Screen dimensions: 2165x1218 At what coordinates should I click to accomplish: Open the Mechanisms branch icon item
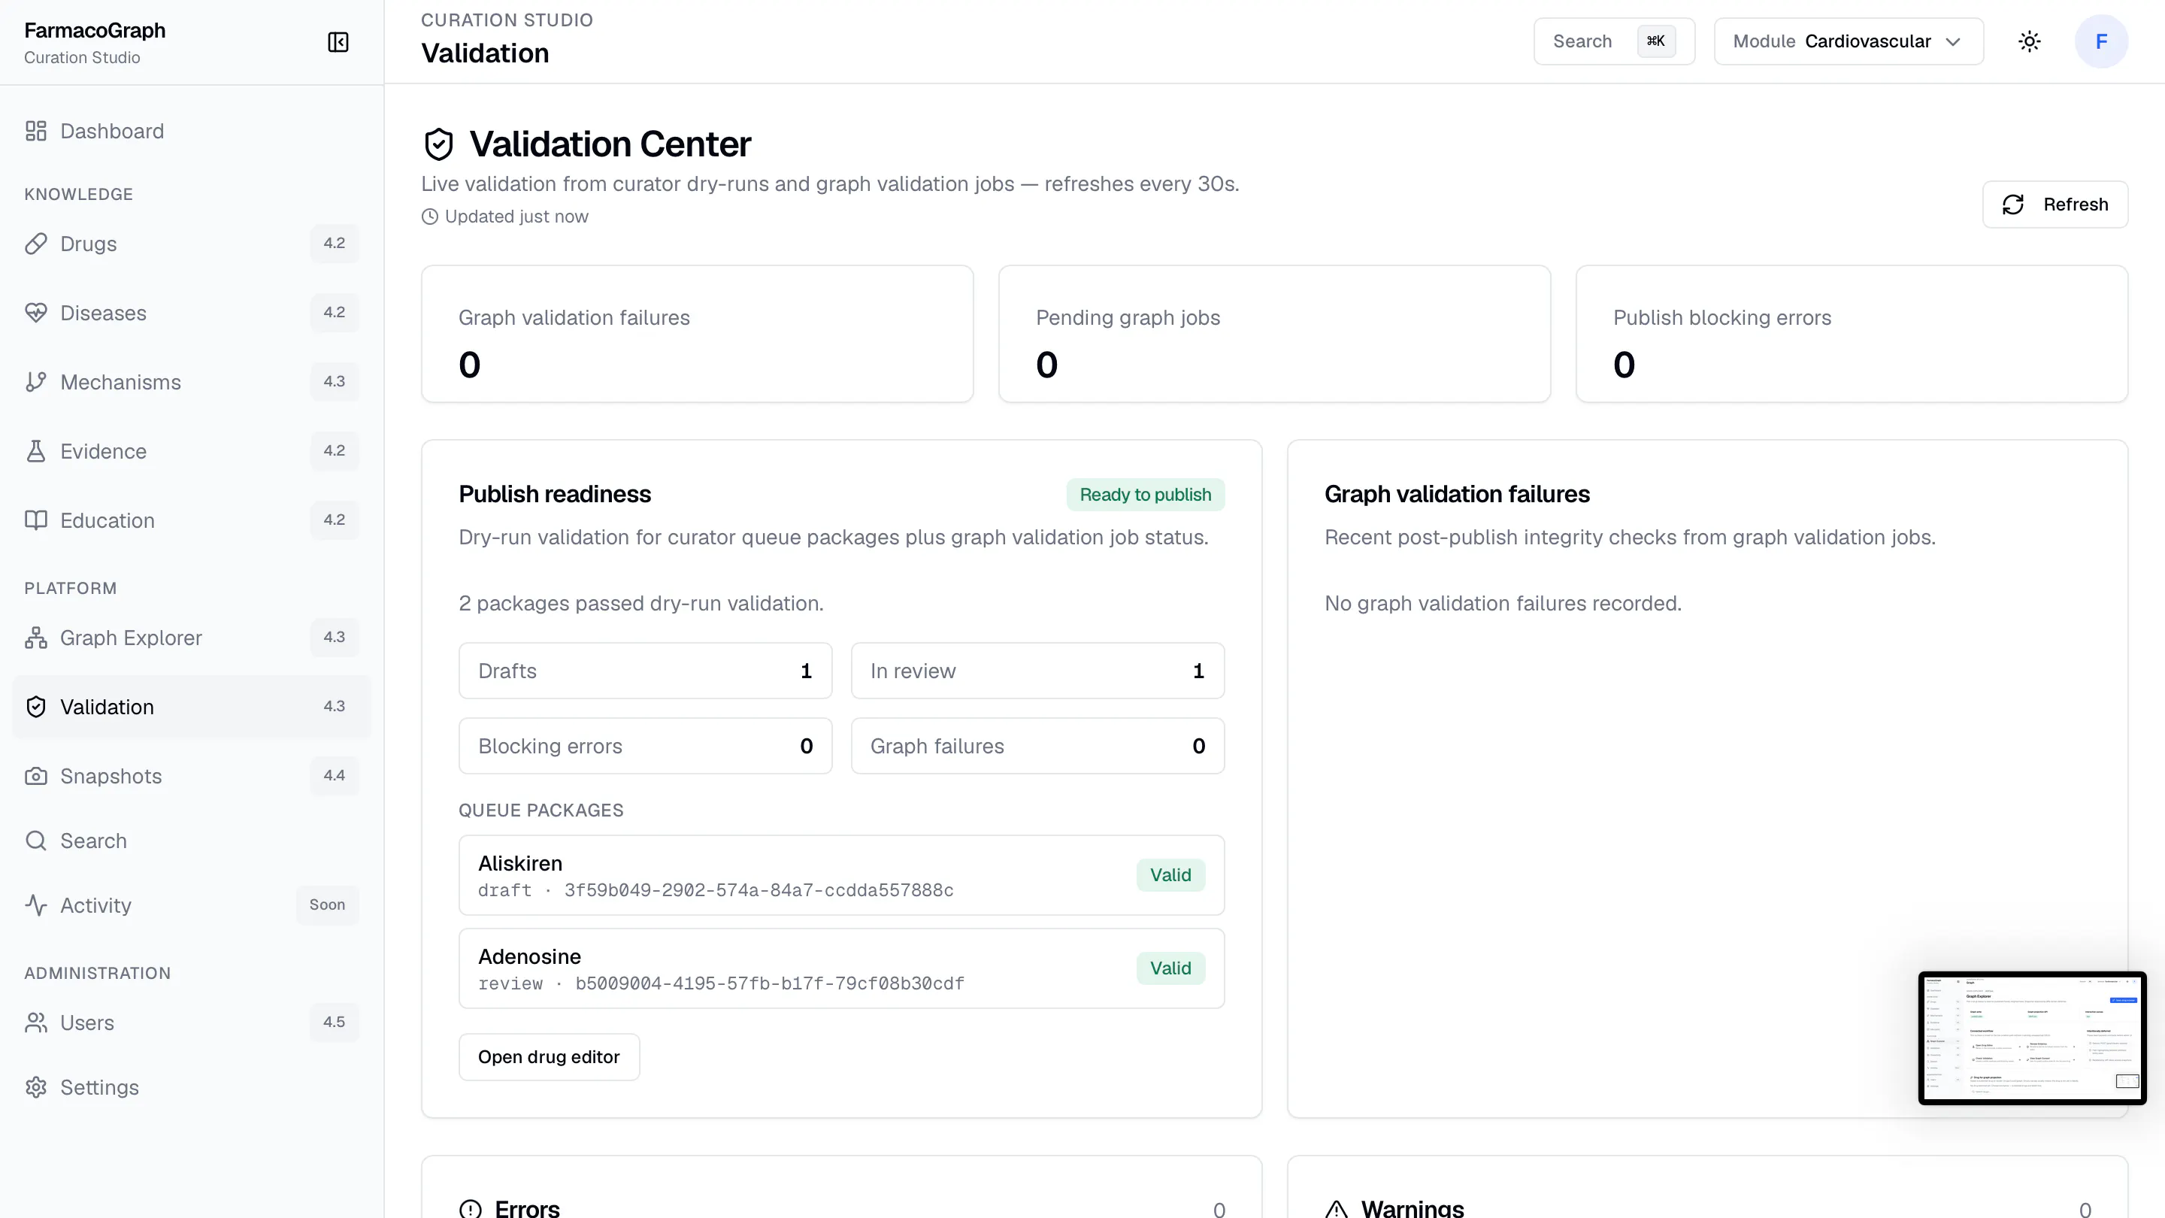click(x=35, y=382)
